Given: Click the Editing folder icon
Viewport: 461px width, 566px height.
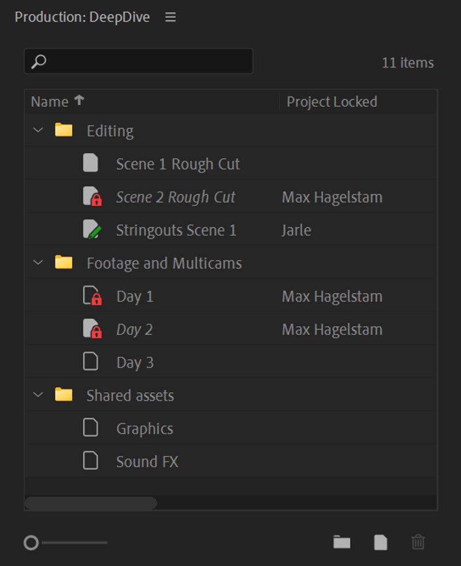Looking at the screenshot, I should 63,130.
